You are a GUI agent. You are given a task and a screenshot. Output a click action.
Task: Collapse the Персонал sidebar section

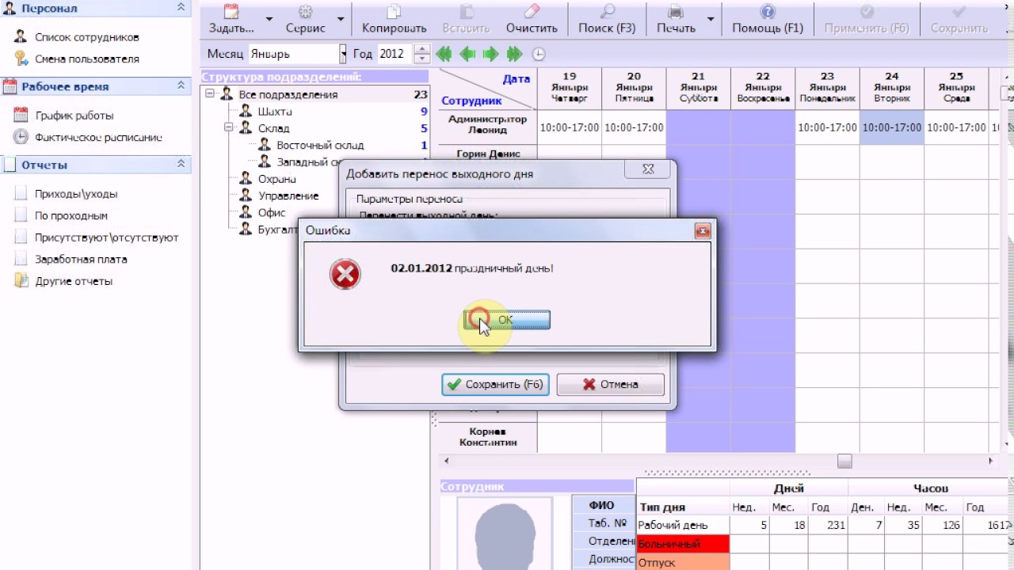point(181,7)
